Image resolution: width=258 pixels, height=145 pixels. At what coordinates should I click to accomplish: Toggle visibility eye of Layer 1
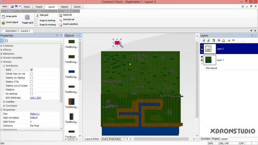pos(202,57)
